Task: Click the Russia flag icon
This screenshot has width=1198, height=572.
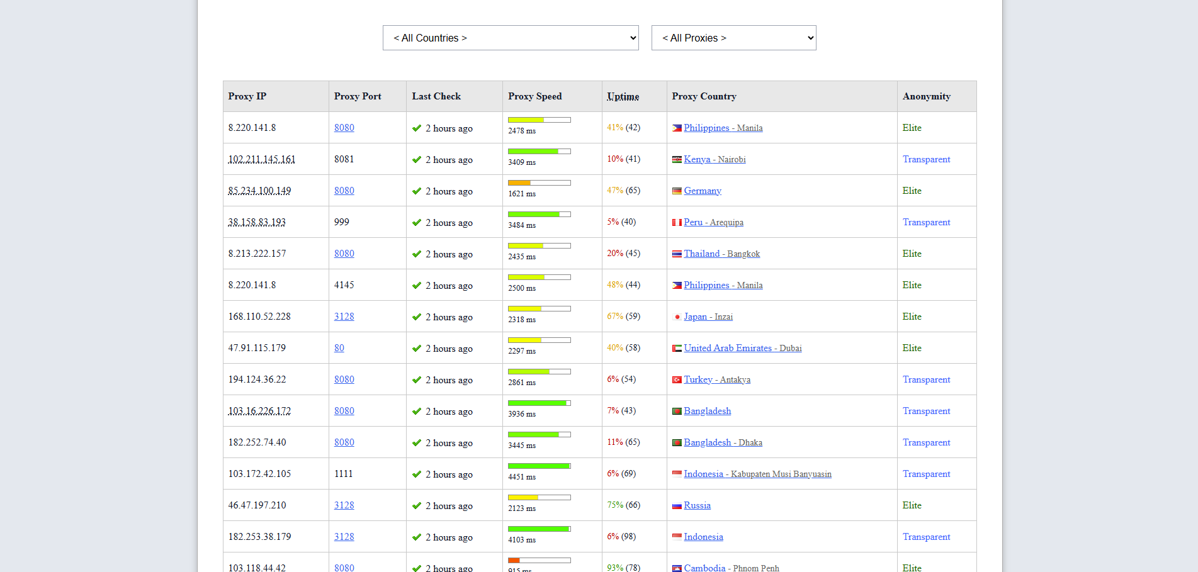Action: pos(677,506)
